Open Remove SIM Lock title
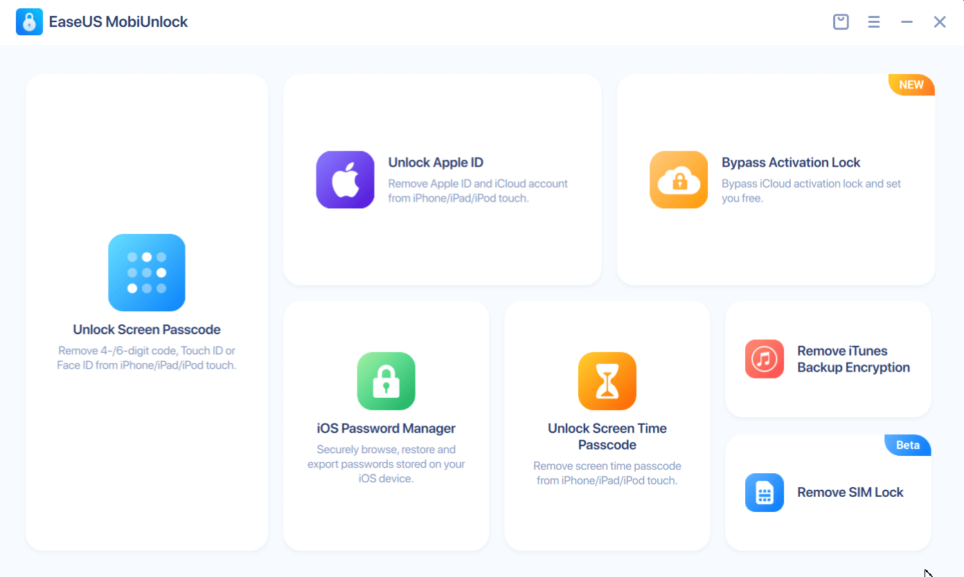Image resolution: width=964 pixels, height=577 pixels. pos(850,493)
